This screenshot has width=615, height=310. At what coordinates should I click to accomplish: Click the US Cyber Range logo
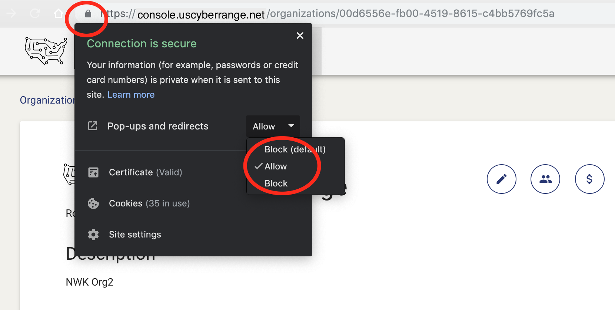[x=46, y=51]
